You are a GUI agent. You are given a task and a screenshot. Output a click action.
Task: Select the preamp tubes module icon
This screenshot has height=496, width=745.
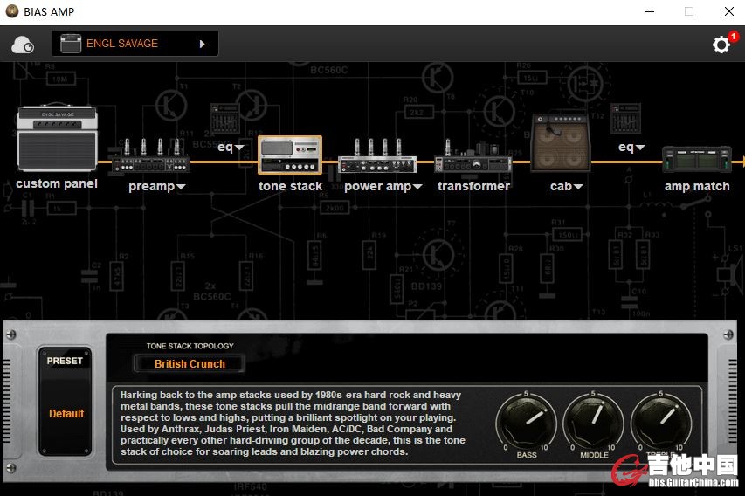pos(151,155)
